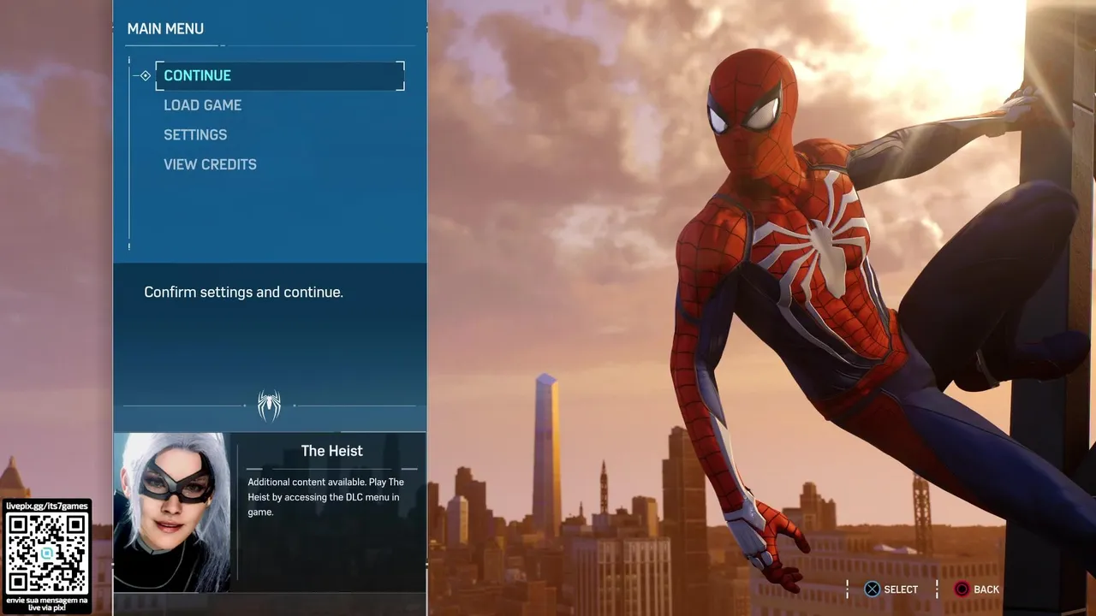The height and width of the screenshot is (616, 1096).
Task: Click the cross button icon for Select
Action: point(872,589)
